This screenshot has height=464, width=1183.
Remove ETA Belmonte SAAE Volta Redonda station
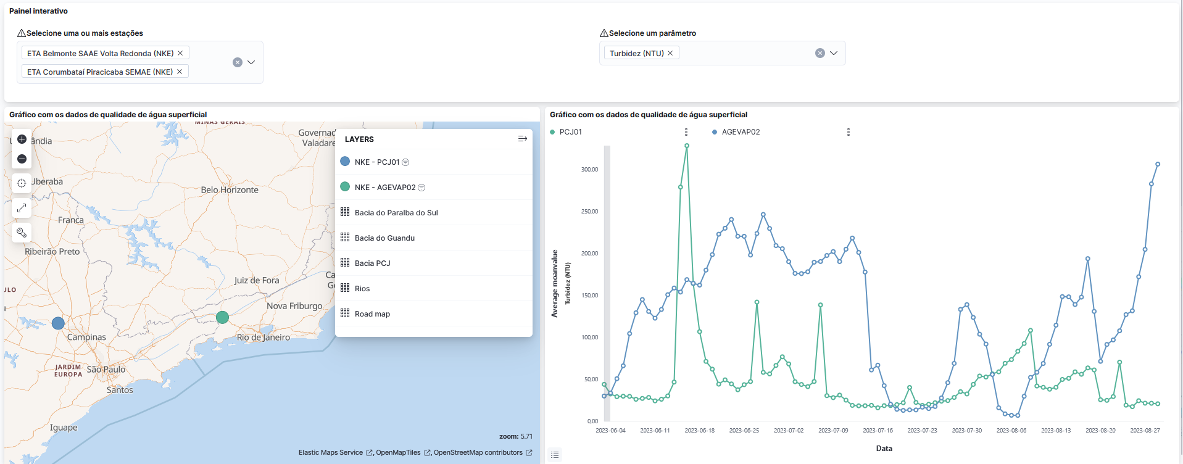(180, 54)
